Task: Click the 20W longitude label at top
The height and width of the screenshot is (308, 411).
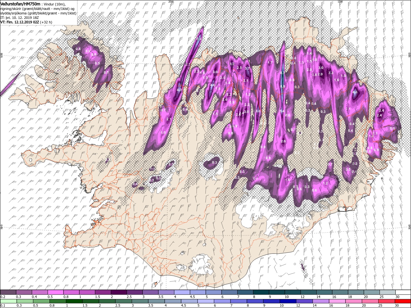Action: (171, 1)
